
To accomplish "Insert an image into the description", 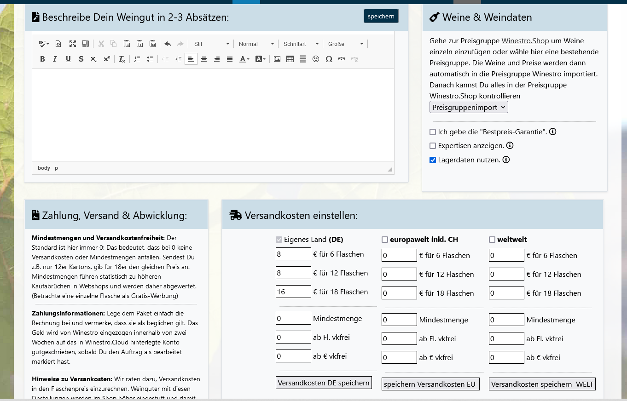I will pos(277,59).
